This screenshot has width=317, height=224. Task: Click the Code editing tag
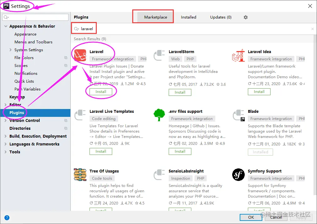click(104, 118)
